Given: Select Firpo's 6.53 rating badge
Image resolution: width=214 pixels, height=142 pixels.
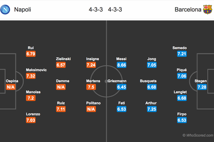Looking at the screenshot, I should pyautogui.click(x=182, y=120).
